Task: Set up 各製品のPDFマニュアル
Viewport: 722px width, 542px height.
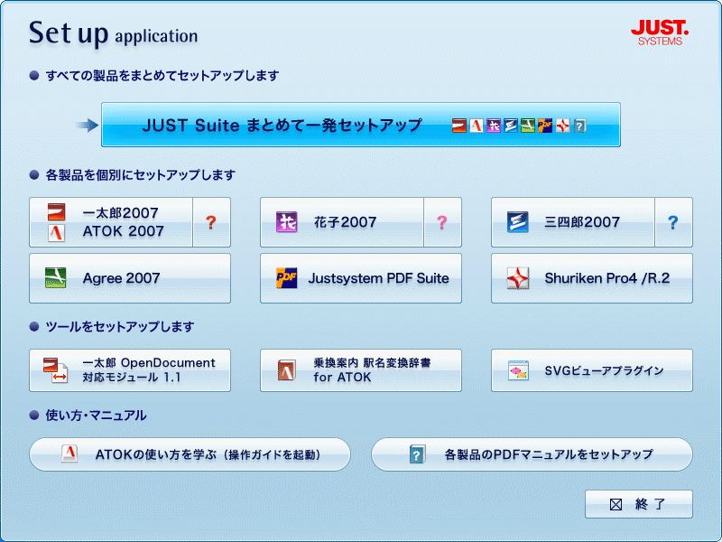Action: [x=532, y=454]
